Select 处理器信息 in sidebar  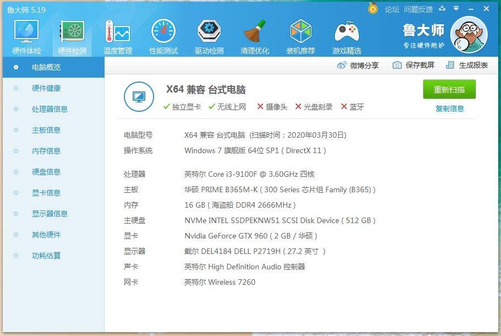click(53, 109)
